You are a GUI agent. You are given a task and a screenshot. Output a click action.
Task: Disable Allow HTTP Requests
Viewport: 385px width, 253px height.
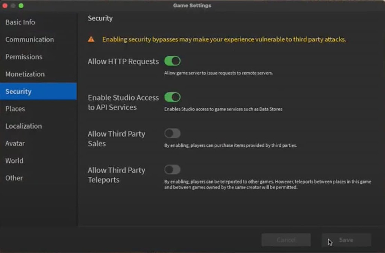(x=172, y=61)
